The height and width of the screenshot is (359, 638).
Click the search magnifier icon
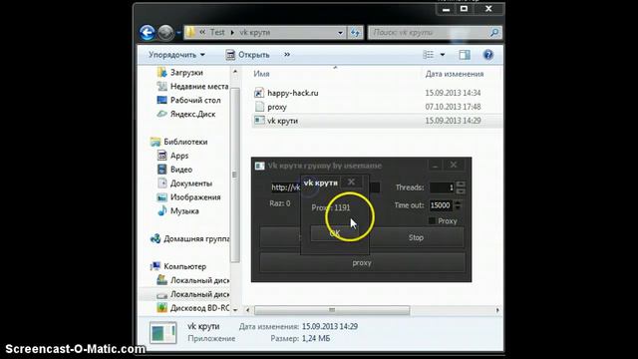tap(494, 32)
